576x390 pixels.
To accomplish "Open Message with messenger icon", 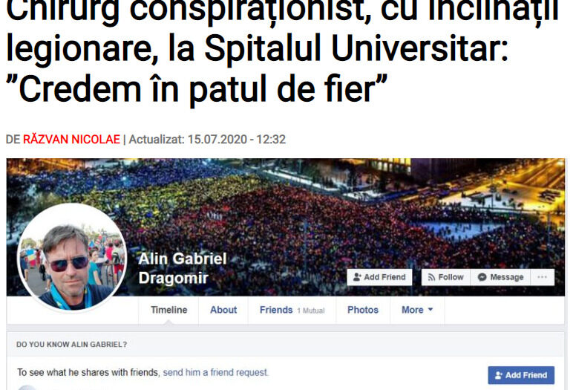I will point(501,277).
